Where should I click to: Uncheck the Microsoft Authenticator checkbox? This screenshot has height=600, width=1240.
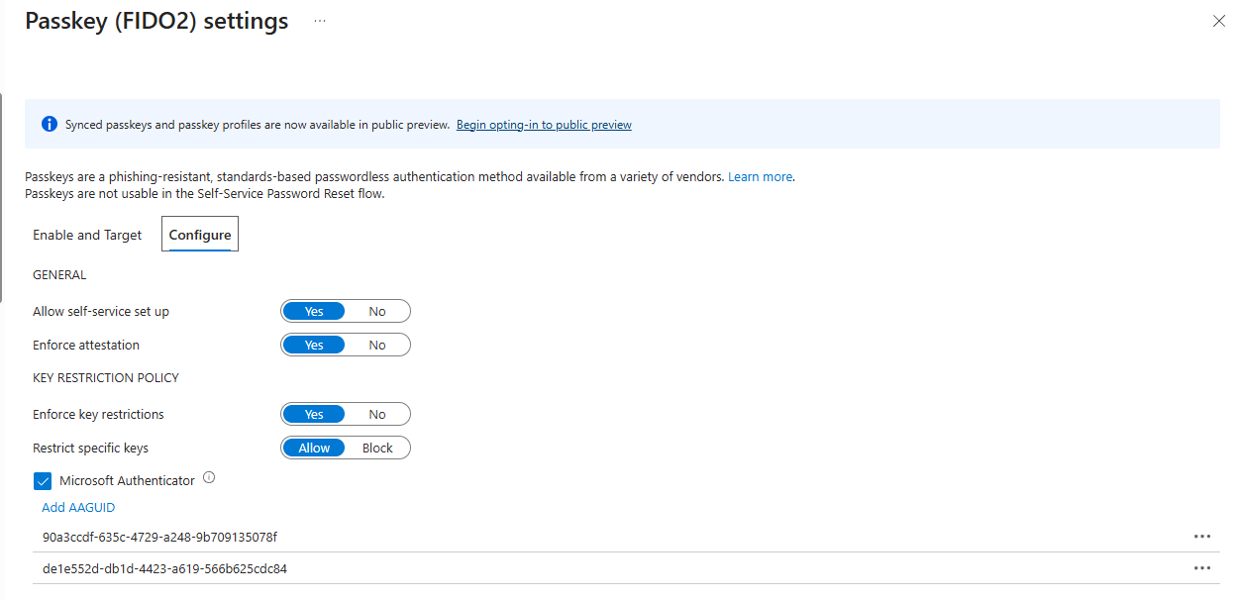[x=43, y=480]
